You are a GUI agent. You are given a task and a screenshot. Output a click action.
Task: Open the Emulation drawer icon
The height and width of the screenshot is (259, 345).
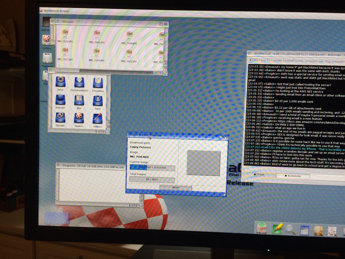(x=98, y=85)
